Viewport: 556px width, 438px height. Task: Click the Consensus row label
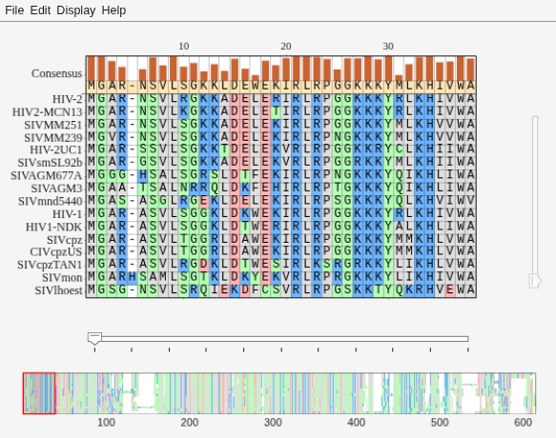click(x=56, y=73)
